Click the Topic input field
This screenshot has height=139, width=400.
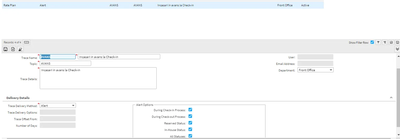[65, 63]
